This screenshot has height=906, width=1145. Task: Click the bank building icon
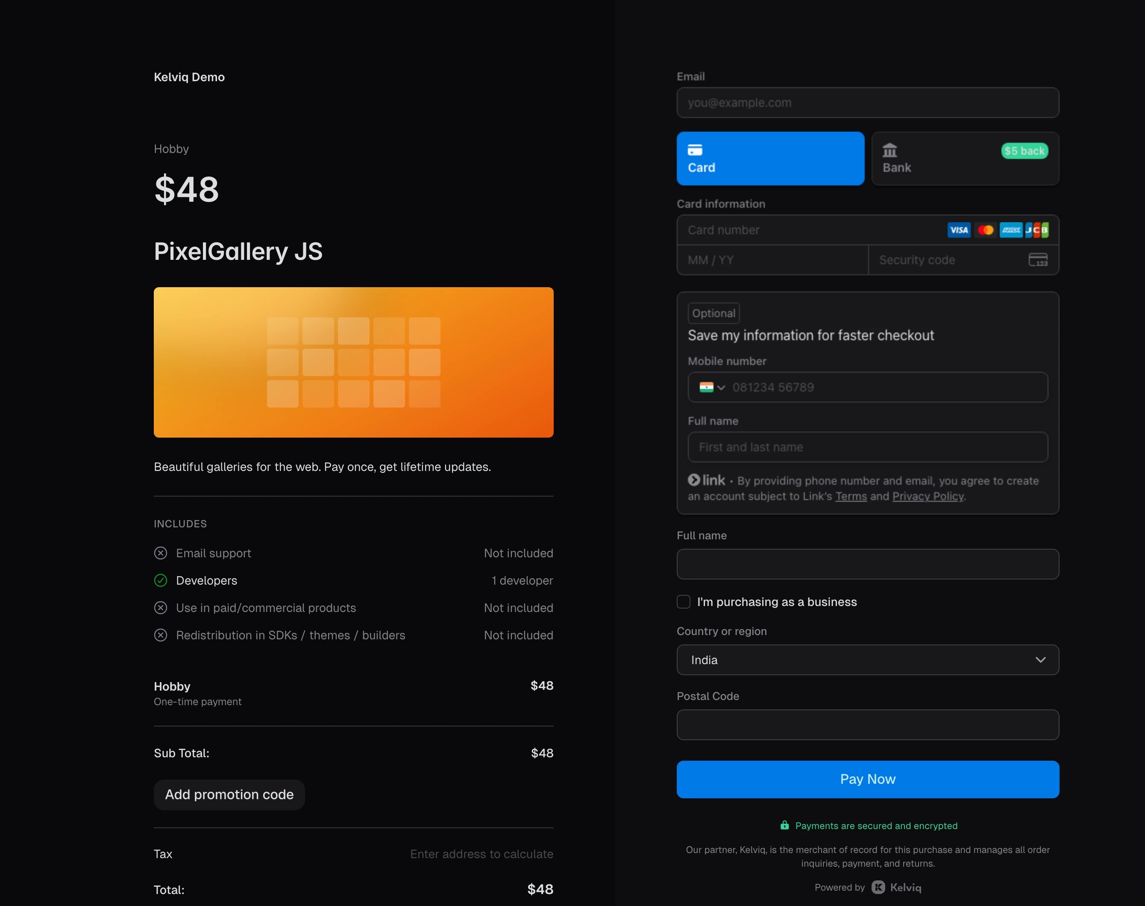click(890, 150)
